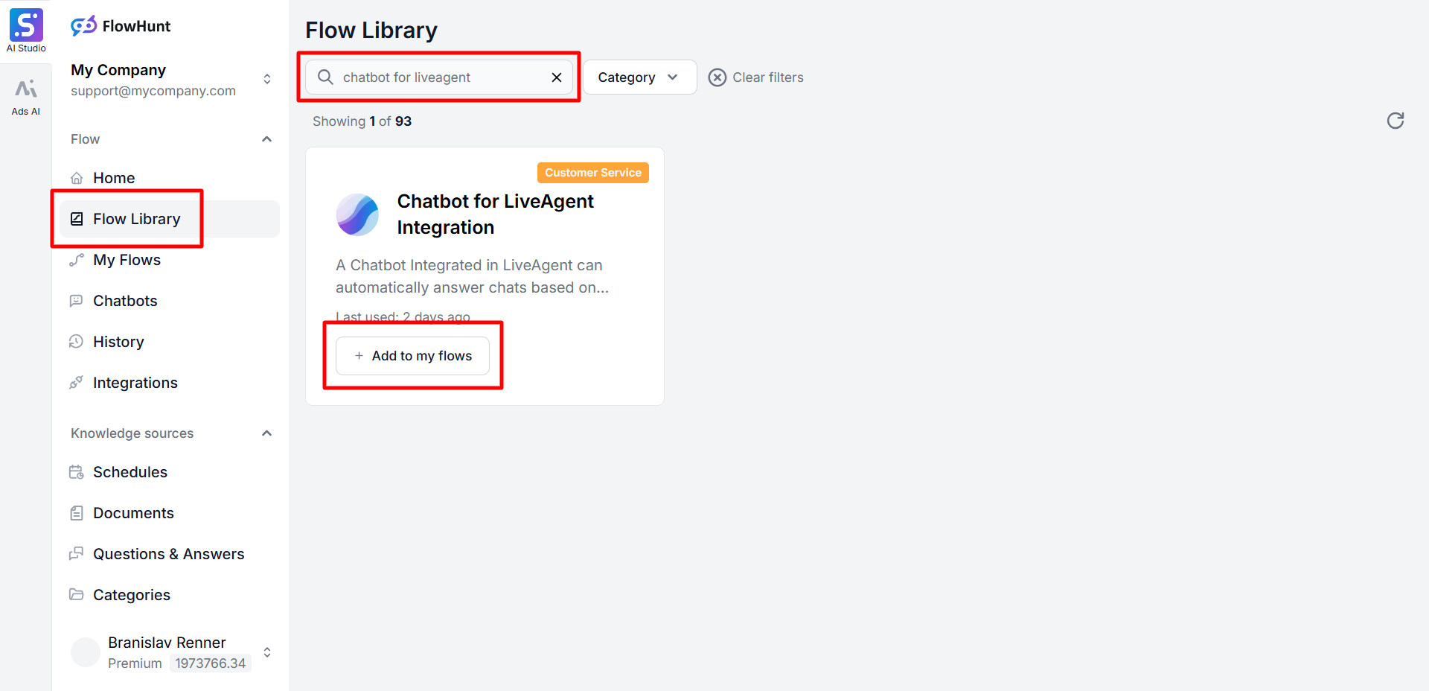Select Flow Library menu item
The height and width of the screenshot is (691, 1429).
(170, 219)
